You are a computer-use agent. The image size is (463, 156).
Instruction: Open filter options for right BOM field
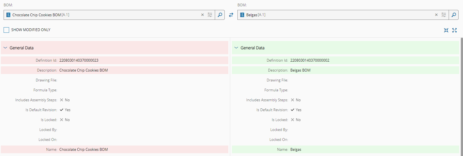point(444,15)
